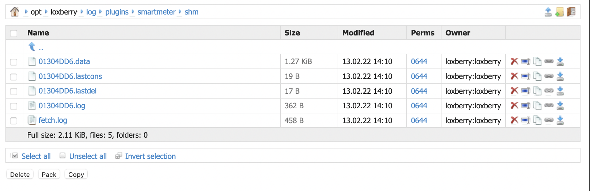The width and height of the screenshot is (590, 191).
Task: Check the box next to 01304DD6.data
Action: (14, 62)
